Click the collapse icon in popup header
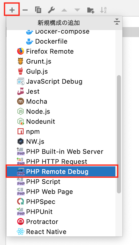Screen dimensions: 139x245 117,22
